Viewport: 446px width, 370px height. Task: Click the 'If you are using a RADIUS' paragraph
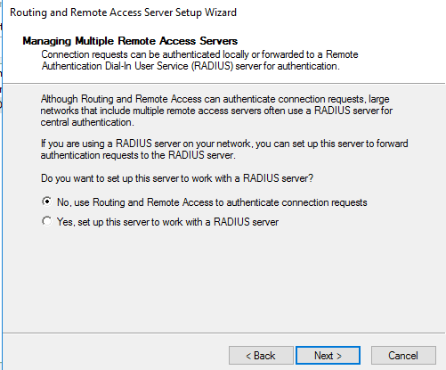point(224,149)
